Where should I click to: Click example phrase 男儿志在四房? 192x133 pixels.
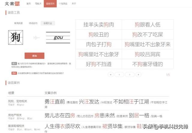60,116
